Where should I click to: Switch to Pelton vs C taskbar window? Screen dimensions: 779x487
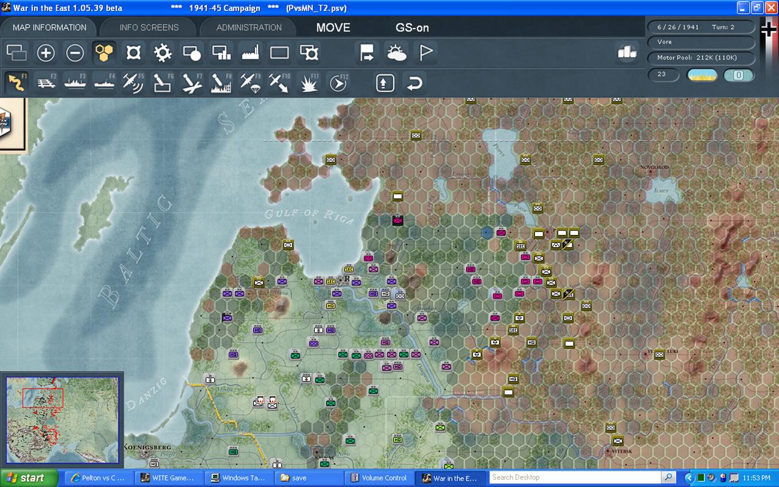(x=98, y=478)
